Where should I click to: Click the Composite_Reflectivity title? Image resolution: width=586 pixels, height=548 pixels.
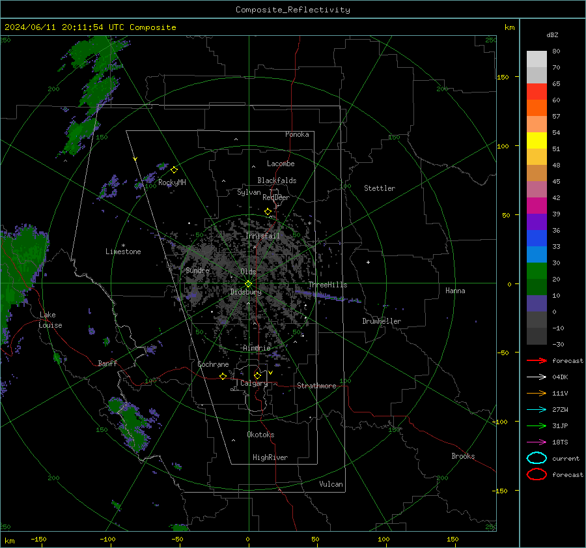pyautogui.click(x=293, y=10)
